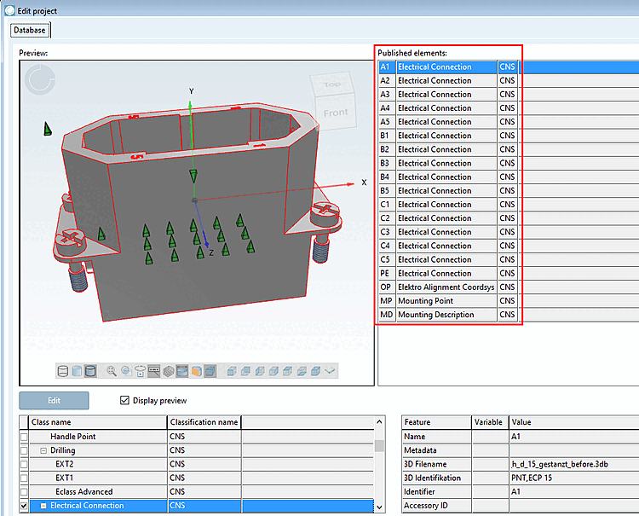This screenshot has height=516, width=639.
Task: Click the wireframe display mode icon
Action: coord(63,371)
